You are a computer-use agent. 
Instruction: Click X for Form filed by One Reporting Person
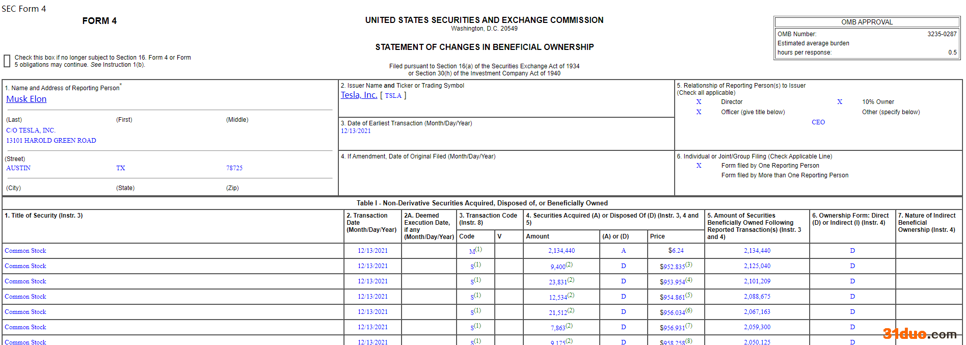point(699,166)
